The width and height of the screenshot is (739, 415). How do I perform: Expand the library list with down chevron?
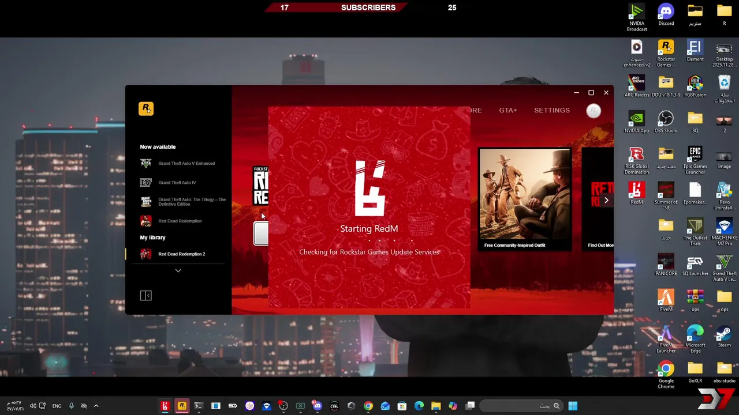pyautogui.click(x=178, y=271)
